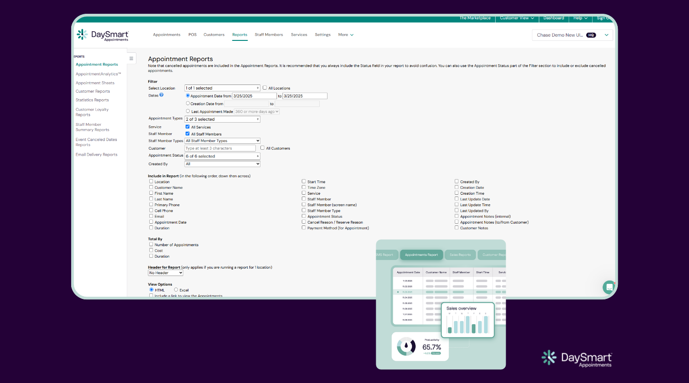Switch View Options to Excel

click(176, 290)
